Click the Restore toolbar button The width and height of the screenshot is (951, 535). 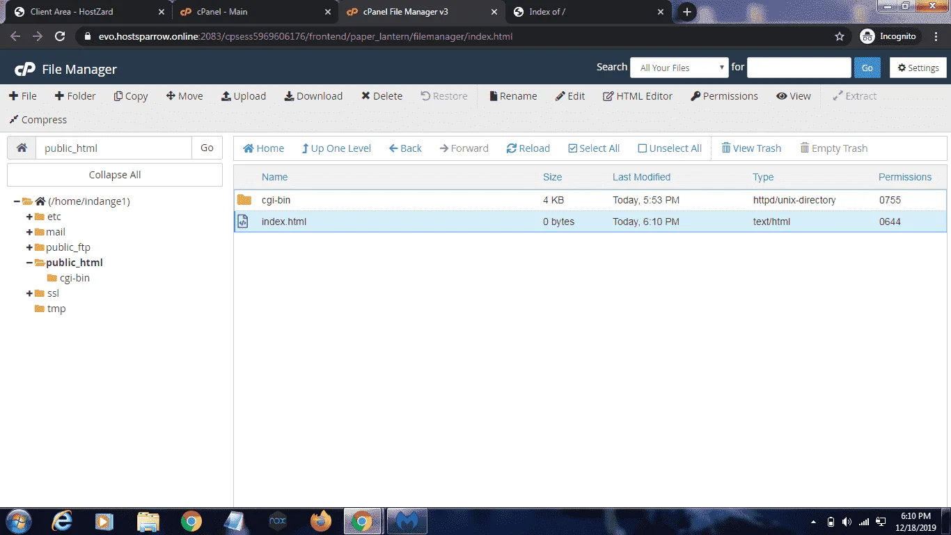point(444,96)
